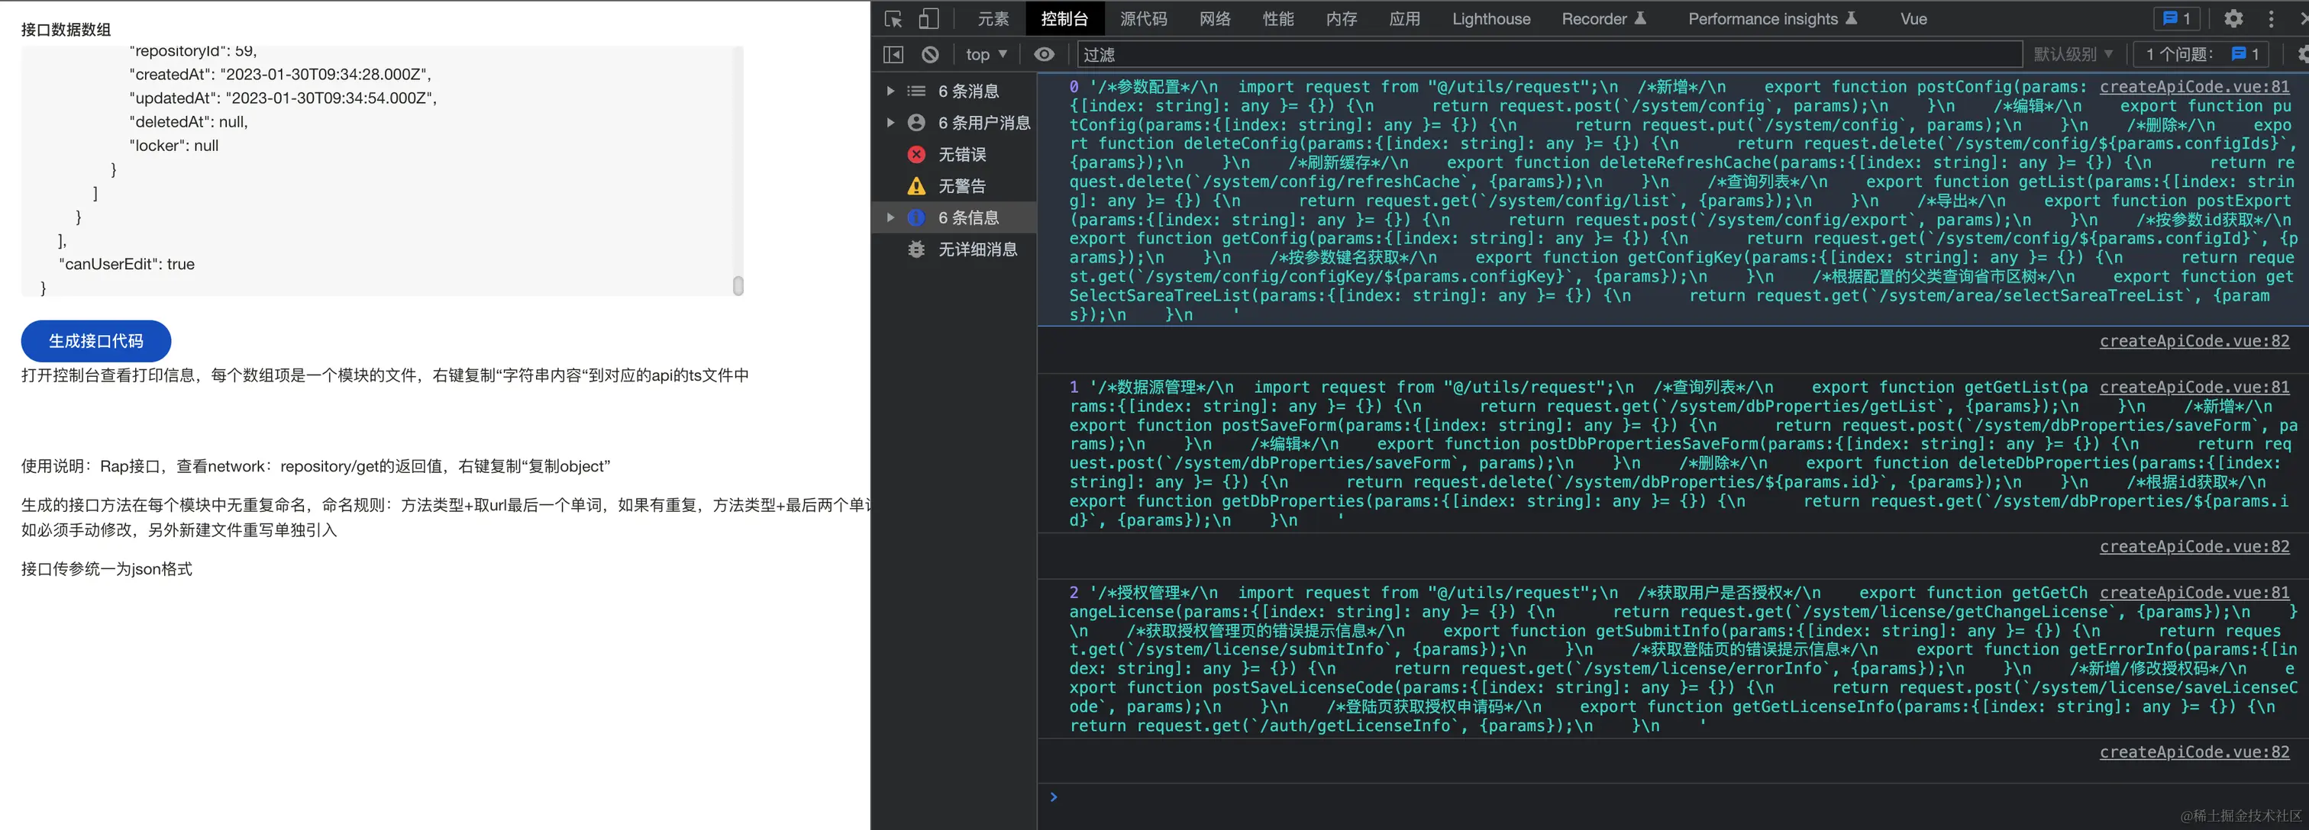
Task: Open the DevTools three-dot menu
Action: 2271,19
